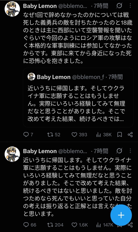Image resolution: width=138 pixels, height=232 pixels.
Task: Open Grok icon on the first tweet
Action: tap(119, 6)
